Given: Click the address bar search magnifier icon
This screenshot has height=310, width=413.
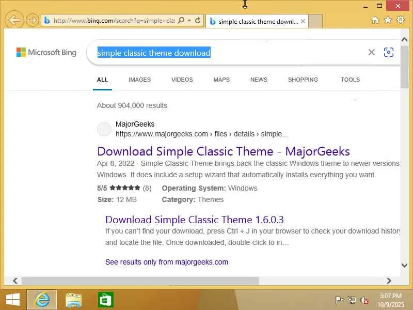Looking at the screenshot, I should (181, 20).
